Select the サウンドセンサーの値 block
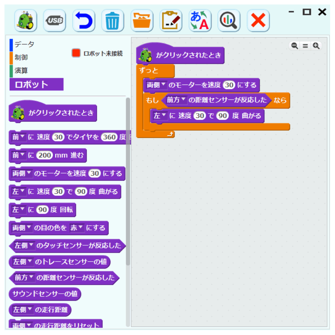The image size is (335, 335). pos(45,294)
